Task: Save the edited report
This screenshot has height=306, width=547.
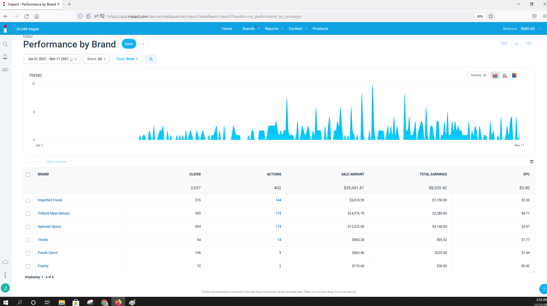Action: point(129,44)
